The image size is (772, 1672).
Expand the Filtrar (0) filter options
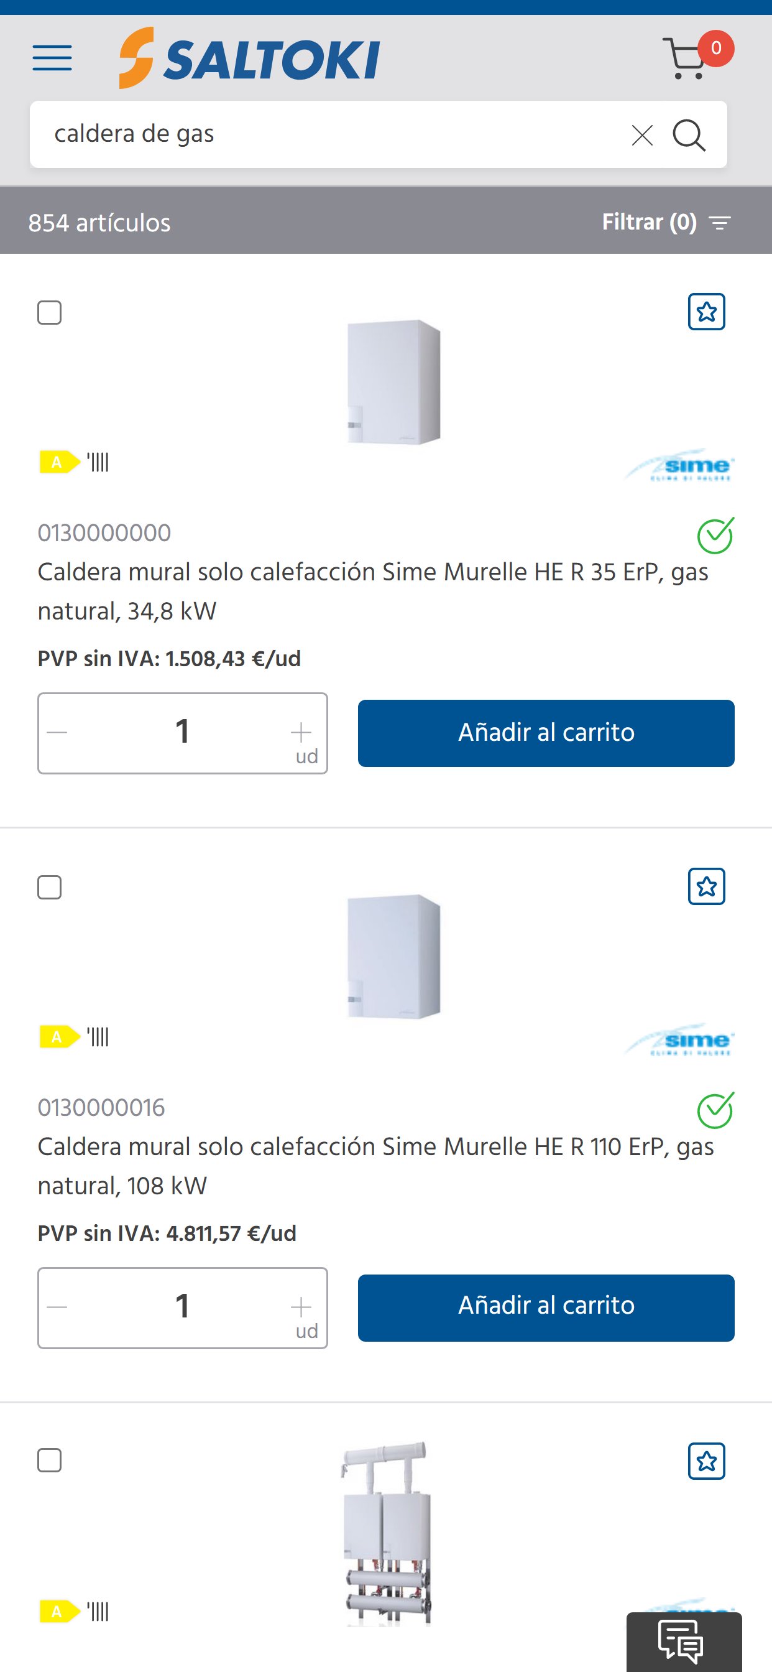tap(666, 223)
